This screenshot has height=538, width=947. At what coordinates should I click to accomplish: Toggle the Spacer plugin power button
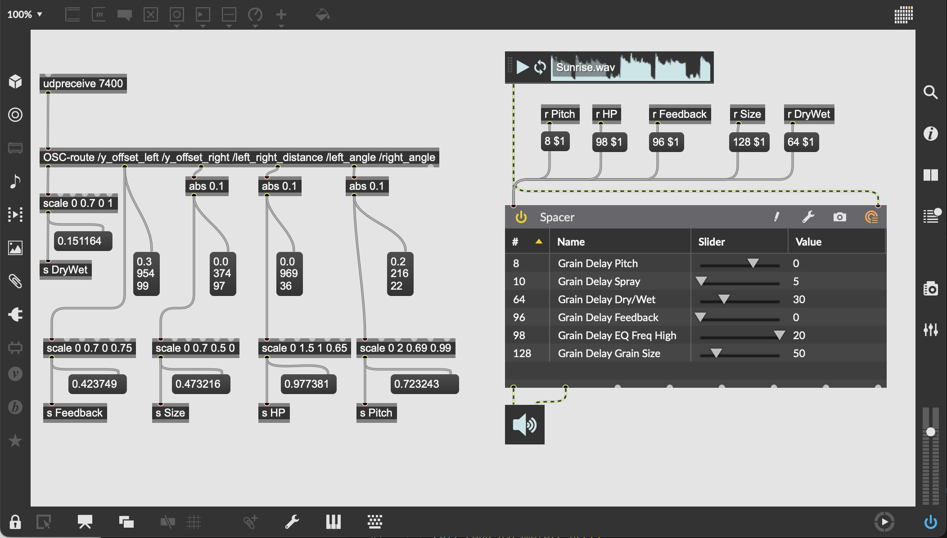pos(521,217)
